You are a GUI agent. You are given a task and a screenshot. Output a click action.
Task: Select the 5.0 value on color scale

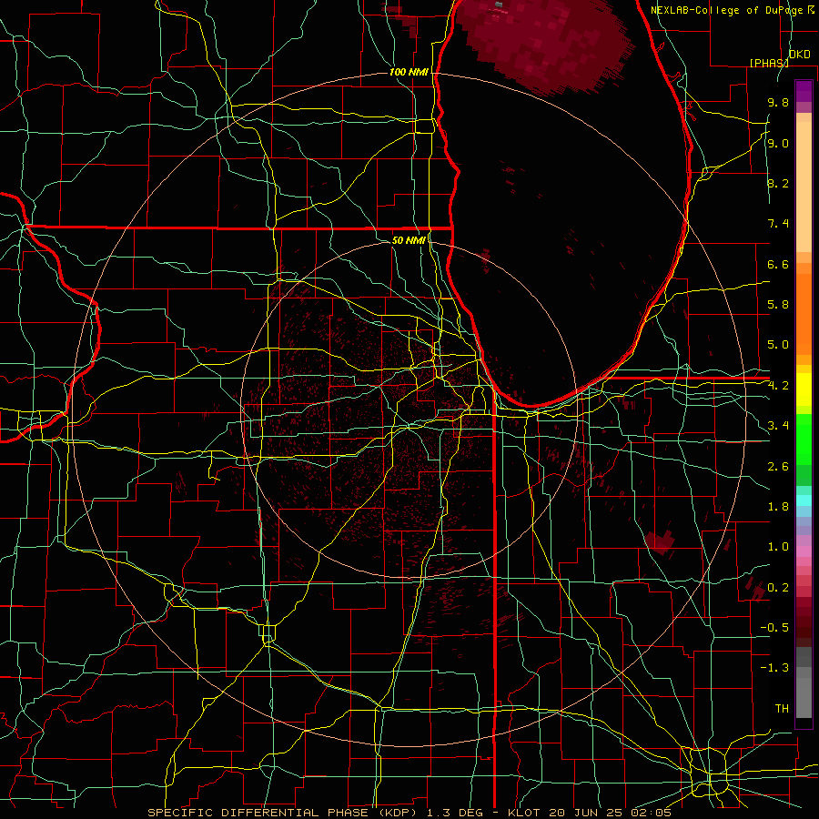778,345
